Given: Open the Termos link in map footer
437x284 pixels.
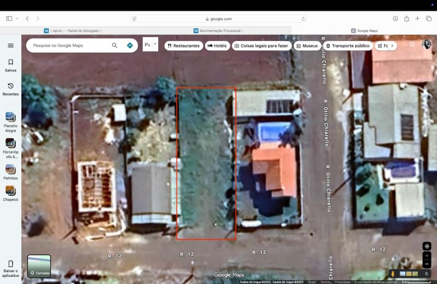Looking at the screenshot, I should (325, 282).
